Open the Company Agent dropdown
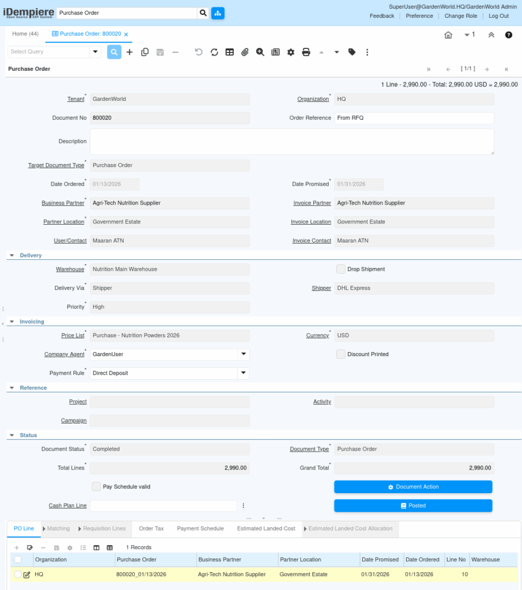 point(243,354)
